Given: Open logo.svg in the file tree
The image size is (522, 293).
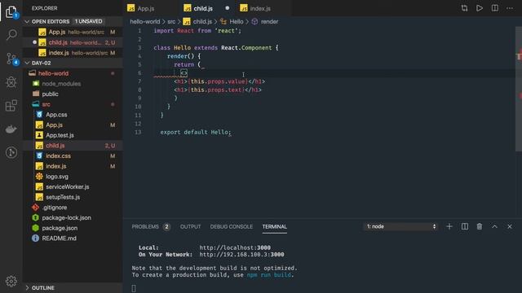Looking at the screenshot, I should click(73, 177).
